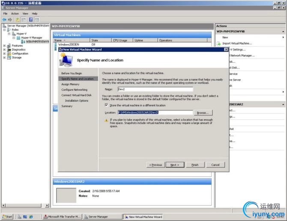The width and height of the screenshot is (287, 221).
Task: Open the New submenu arrow in Actions
Action: click(x=283, y=37)
